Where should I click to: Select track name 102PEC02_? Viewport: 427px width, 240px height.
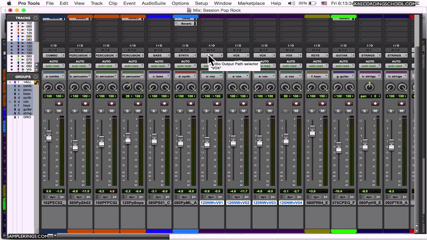53,203
